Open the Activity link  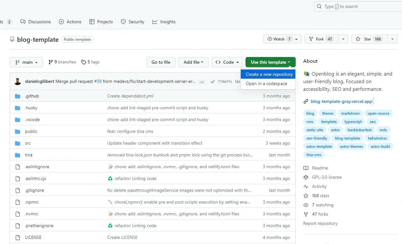point(315,186)
